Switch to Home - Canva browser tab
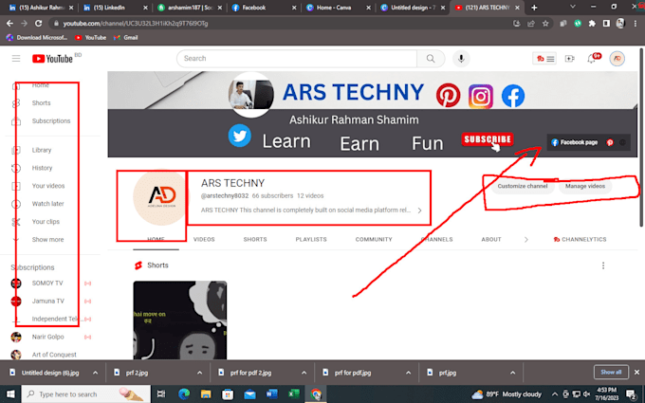645x403 pixels. pos(338,8)
